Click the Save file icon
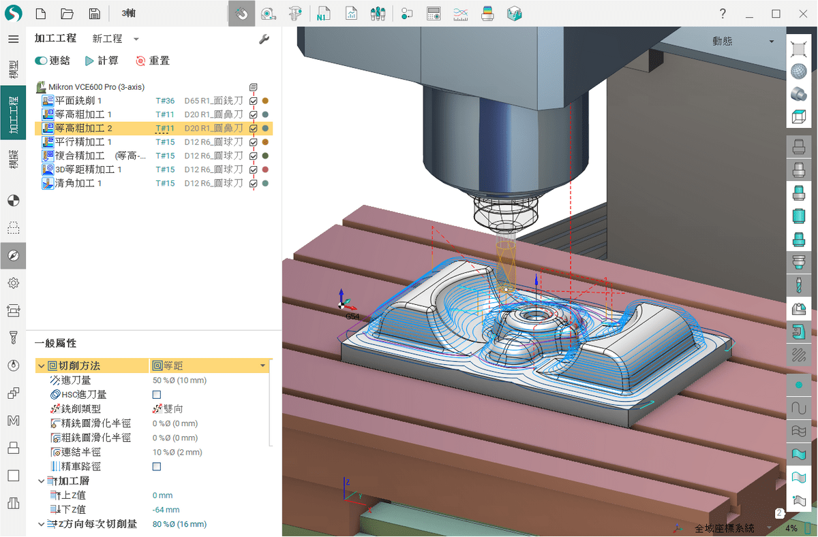The width and height of the screenshot is (818, 537). pyautogui.click(x=94, y=14)
